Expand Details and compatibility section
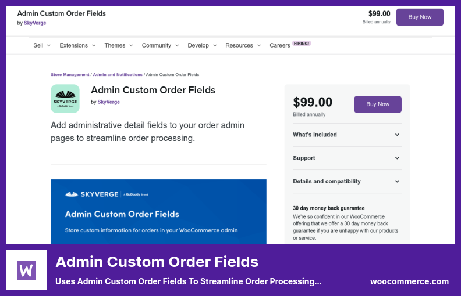This screenshot has width=461, height=296. pyautogui.click(x=347, y=182)
